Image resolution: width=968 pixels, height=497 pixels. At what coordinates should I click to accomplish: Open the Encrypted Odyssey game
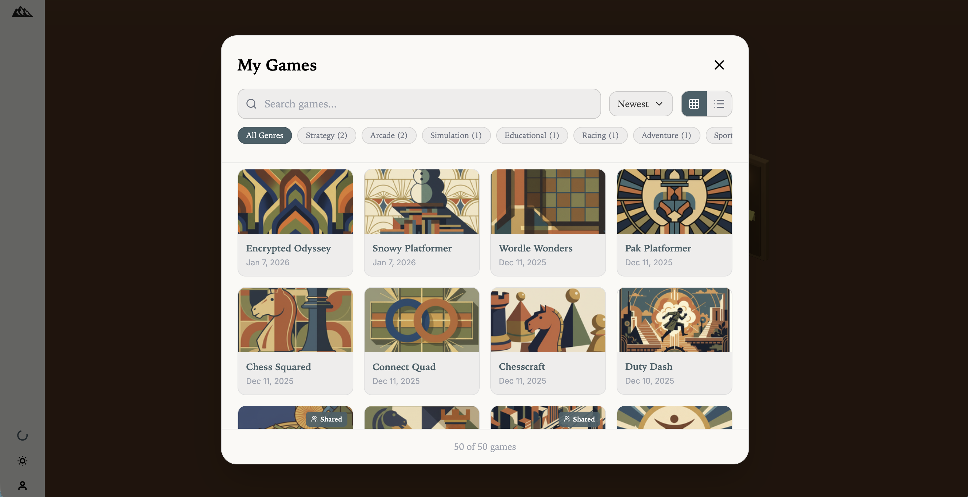coord(295,222)
